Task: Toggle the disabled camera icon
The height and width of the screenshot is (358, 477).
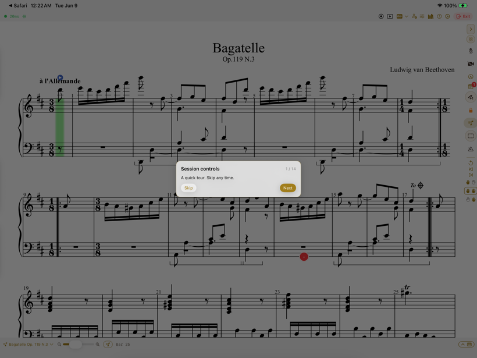Action: [471, 63]
